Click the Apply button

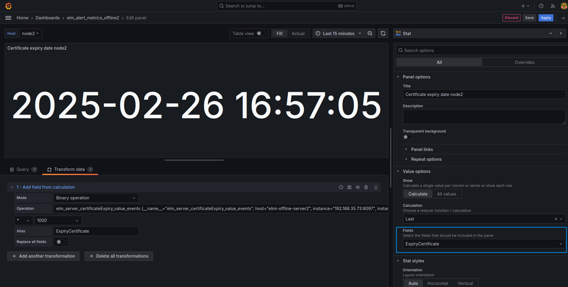click(x=546, y=18)
